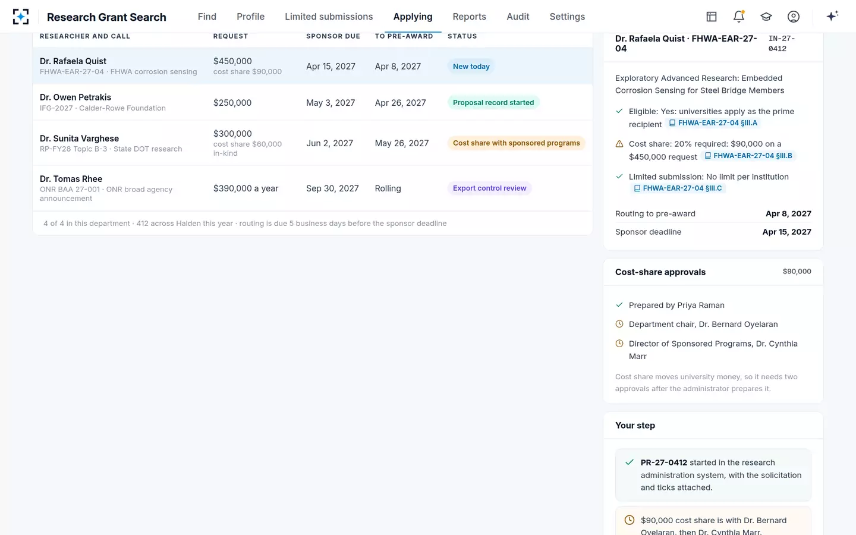Click the Export control review badge
856x535 pixels.
[490, 188]
